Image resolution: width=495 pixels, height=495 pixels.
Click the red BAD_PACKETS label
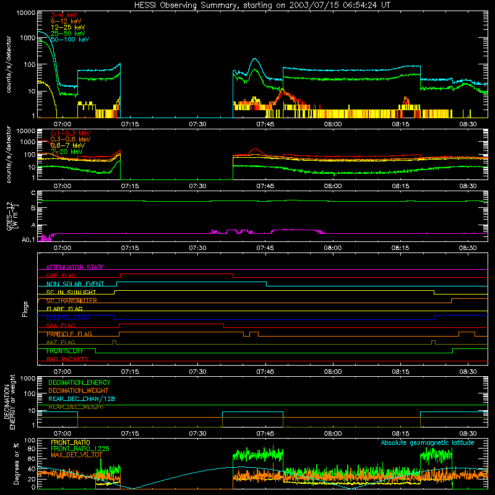tap(67, 359)
